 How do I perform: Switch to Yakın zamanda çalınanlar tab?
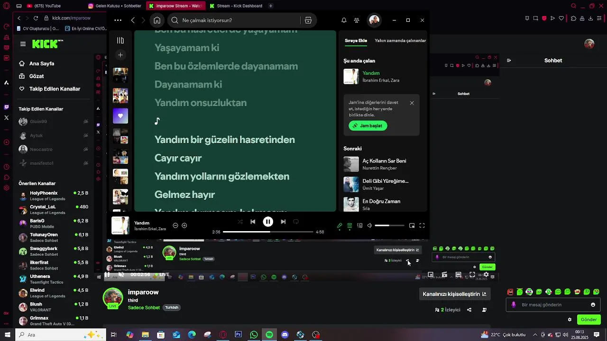[400, 41]
